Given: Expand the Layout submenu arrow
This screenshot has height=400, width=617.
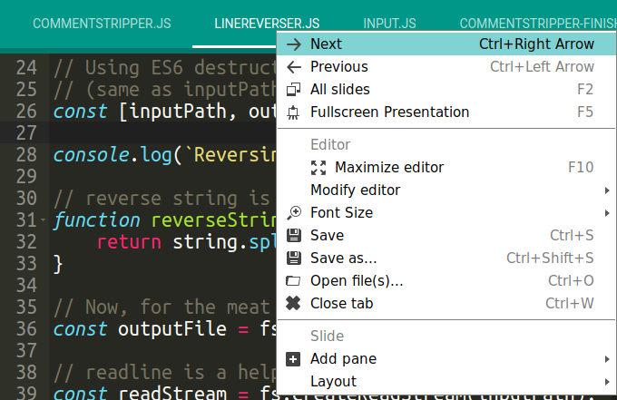Looking at the screenshot, I should (607, 382).
